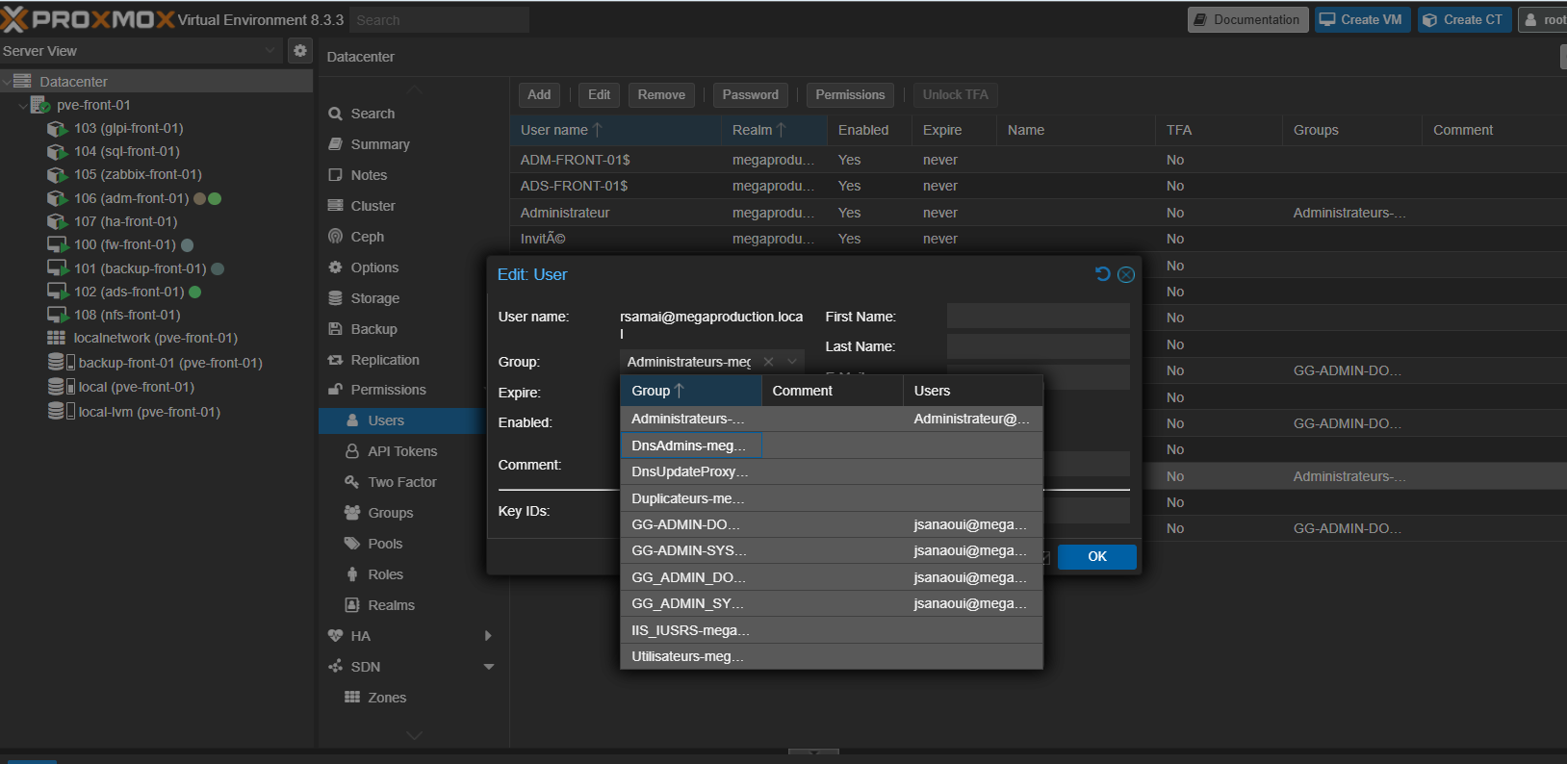Open the Server View dropdown
The height and width of the screenshot is (764, 1567).
(x=270, y=51)
